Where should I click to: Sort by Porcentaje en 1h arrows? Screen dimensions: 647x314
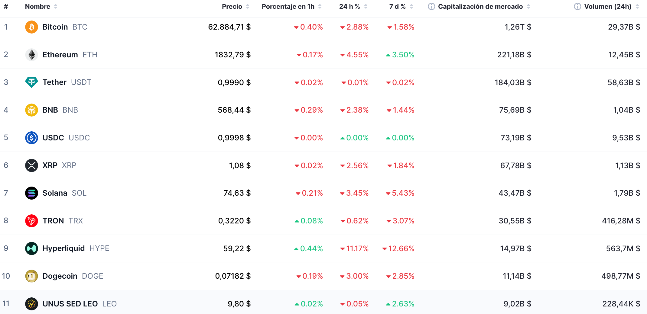pos(320,6)
